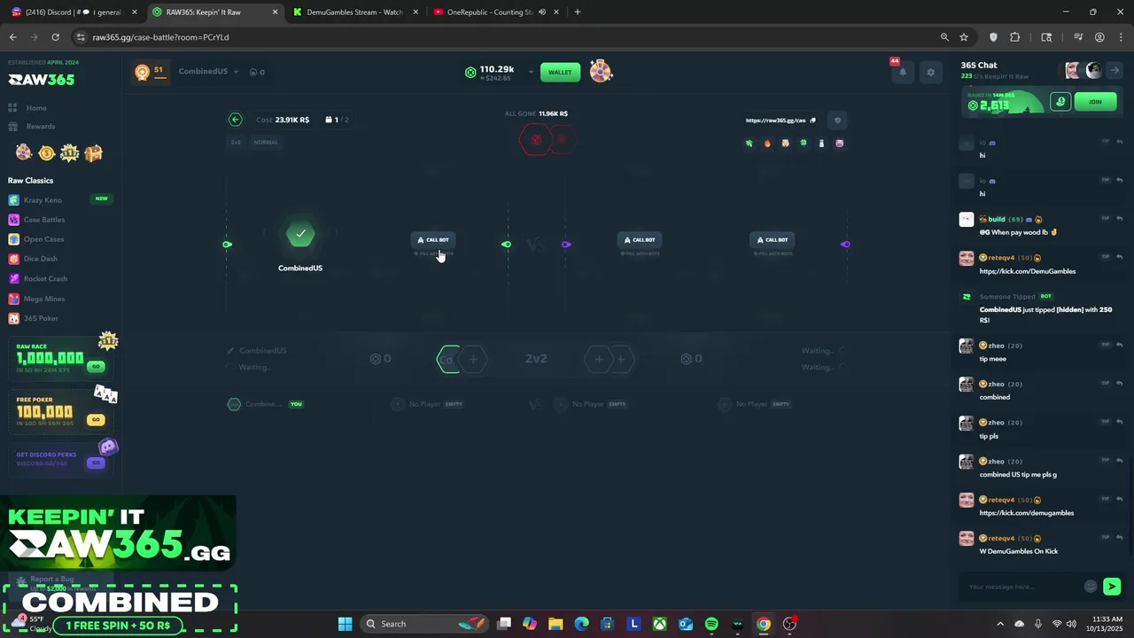Open emoji picker in chat input
The height and width of the screenshot is (638, 1134).
click(1091, 587)
